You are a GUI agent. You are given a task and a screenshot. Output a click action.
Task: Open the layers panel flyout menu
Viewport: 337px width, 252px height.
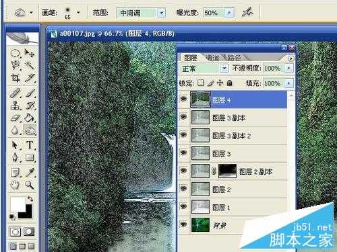tap(290, 58)
